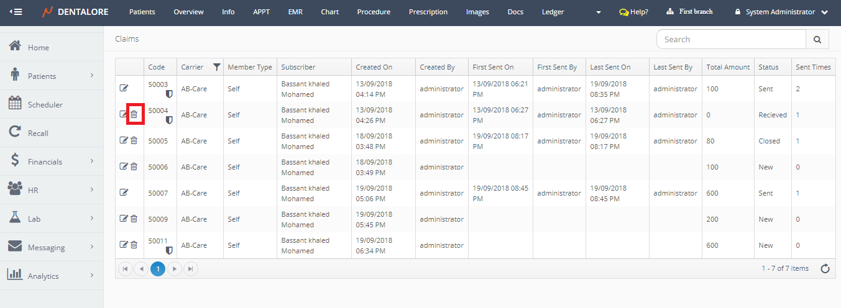Delete claim 50004 using trash icon
This screenshot has height=308, width=841.
[134, 114]
